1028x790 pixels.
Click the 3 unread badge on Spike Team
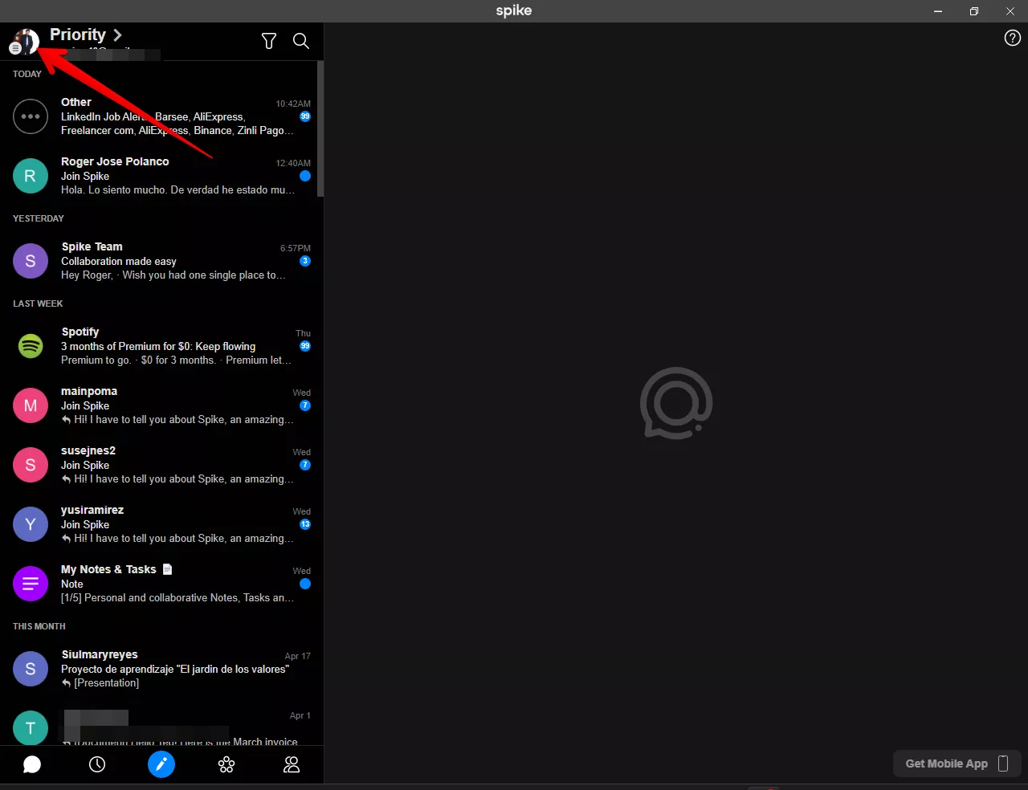305,261
